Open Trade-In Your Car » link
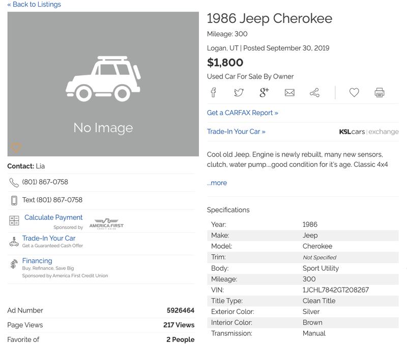The width and height of the screenshot is (407, 344). click(236, 131)
